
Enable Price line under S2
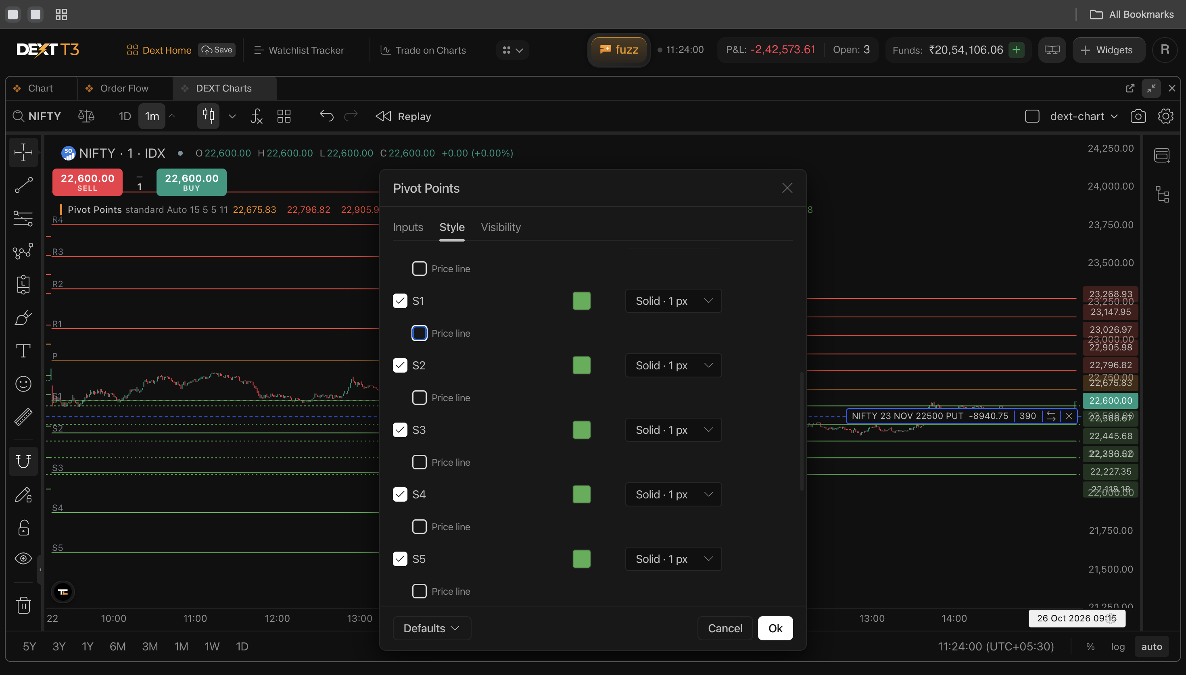tap(419, 398)
